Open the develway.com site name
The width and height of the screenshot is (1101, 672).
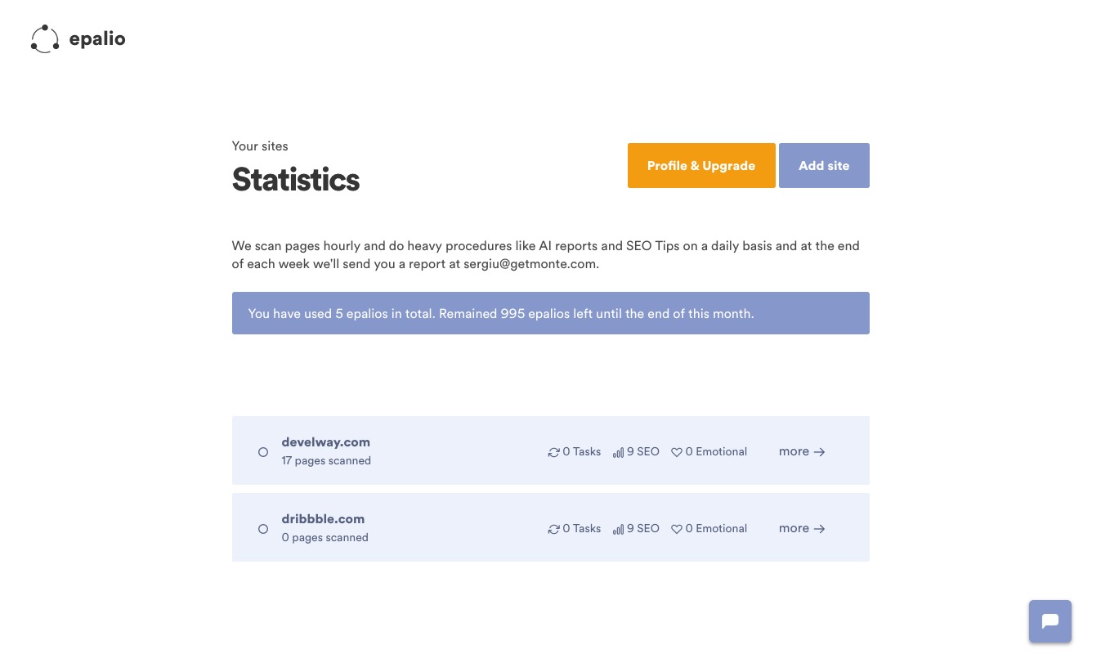pyautogui.click(x=325, y=442)
